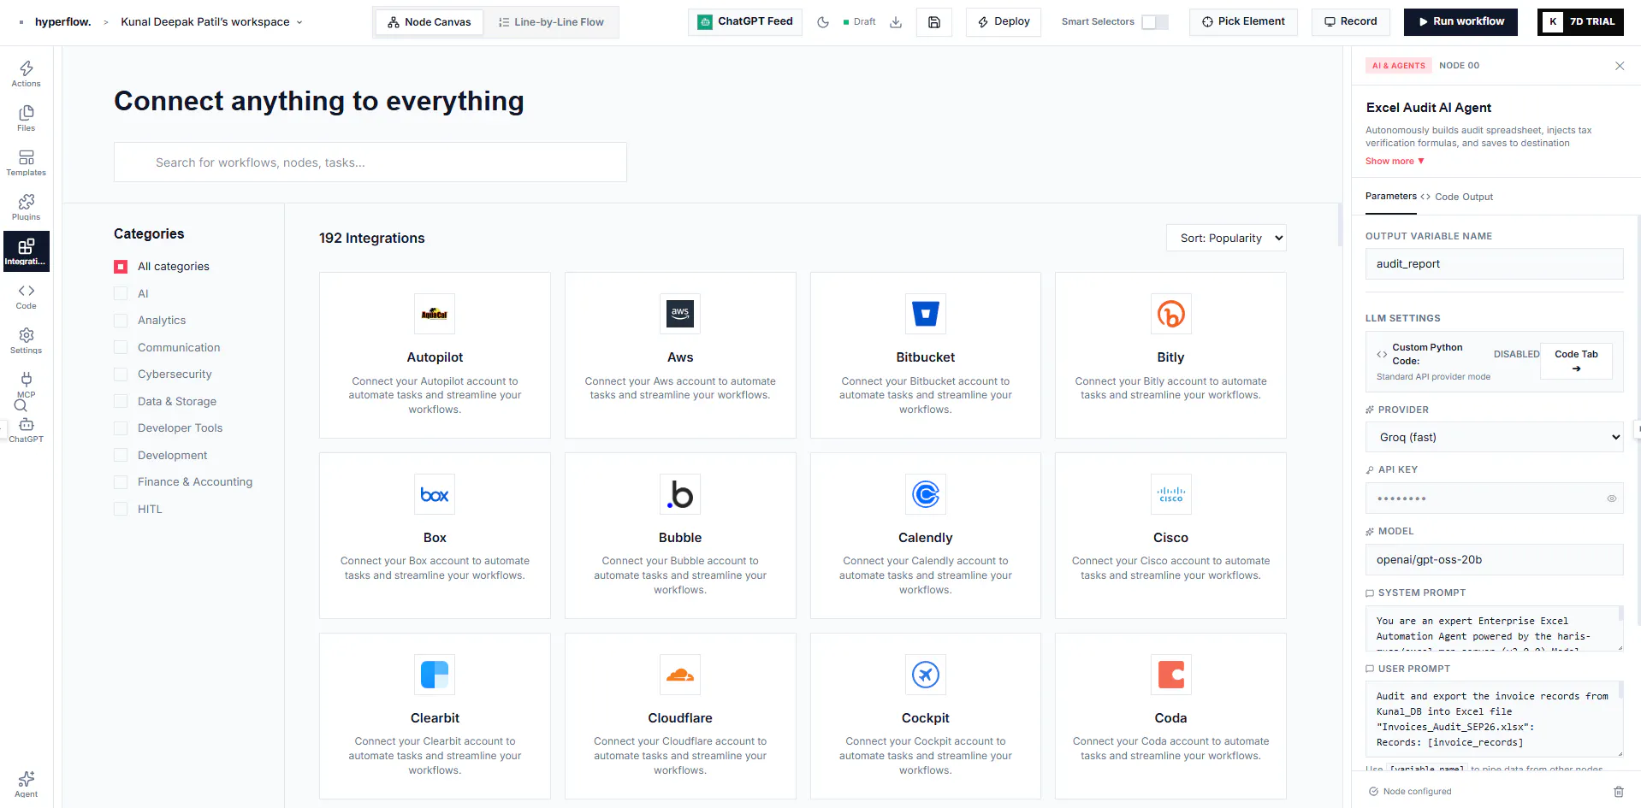This screenshot has height=808, width=1641.
Task: Click the Record button
Action: (x=1351, y=22)
